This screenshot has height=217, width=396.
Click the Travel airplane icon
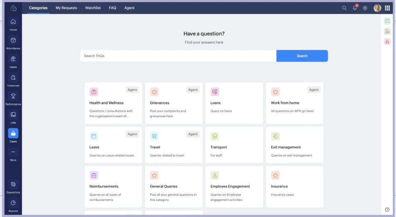point(154,136)
